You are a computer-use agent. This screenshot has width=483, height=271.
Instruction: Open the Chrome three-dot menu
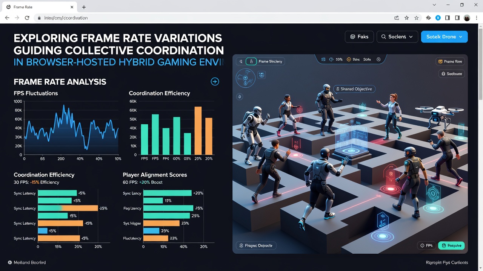477,18
